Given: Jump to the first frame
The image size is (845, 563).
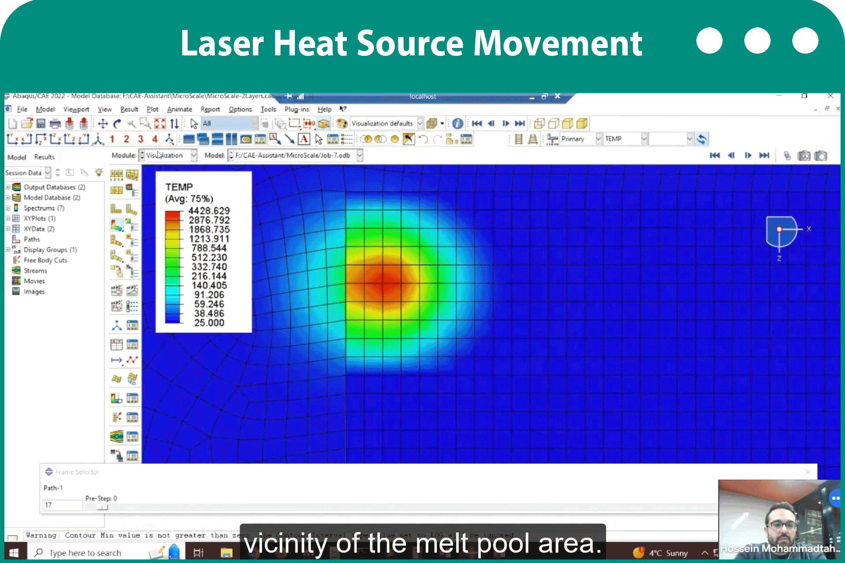Looking at the screenshot, I should [x=477, y=124].
